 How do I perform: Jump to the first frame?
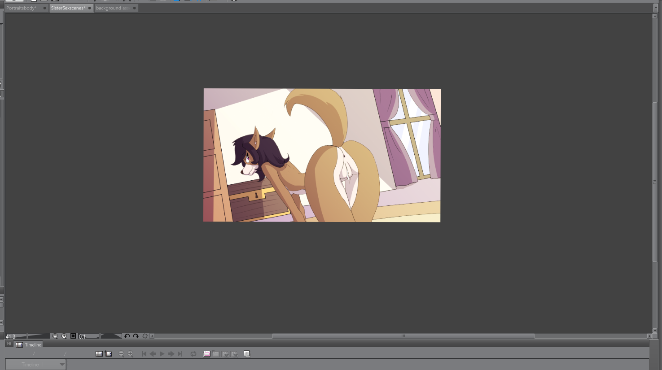(x=144, y=354)
